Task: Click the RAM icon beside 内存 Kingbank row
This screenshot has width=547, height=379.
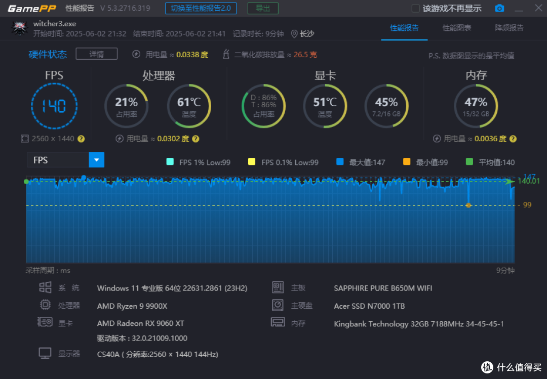Action: click(x=278, y=322)
